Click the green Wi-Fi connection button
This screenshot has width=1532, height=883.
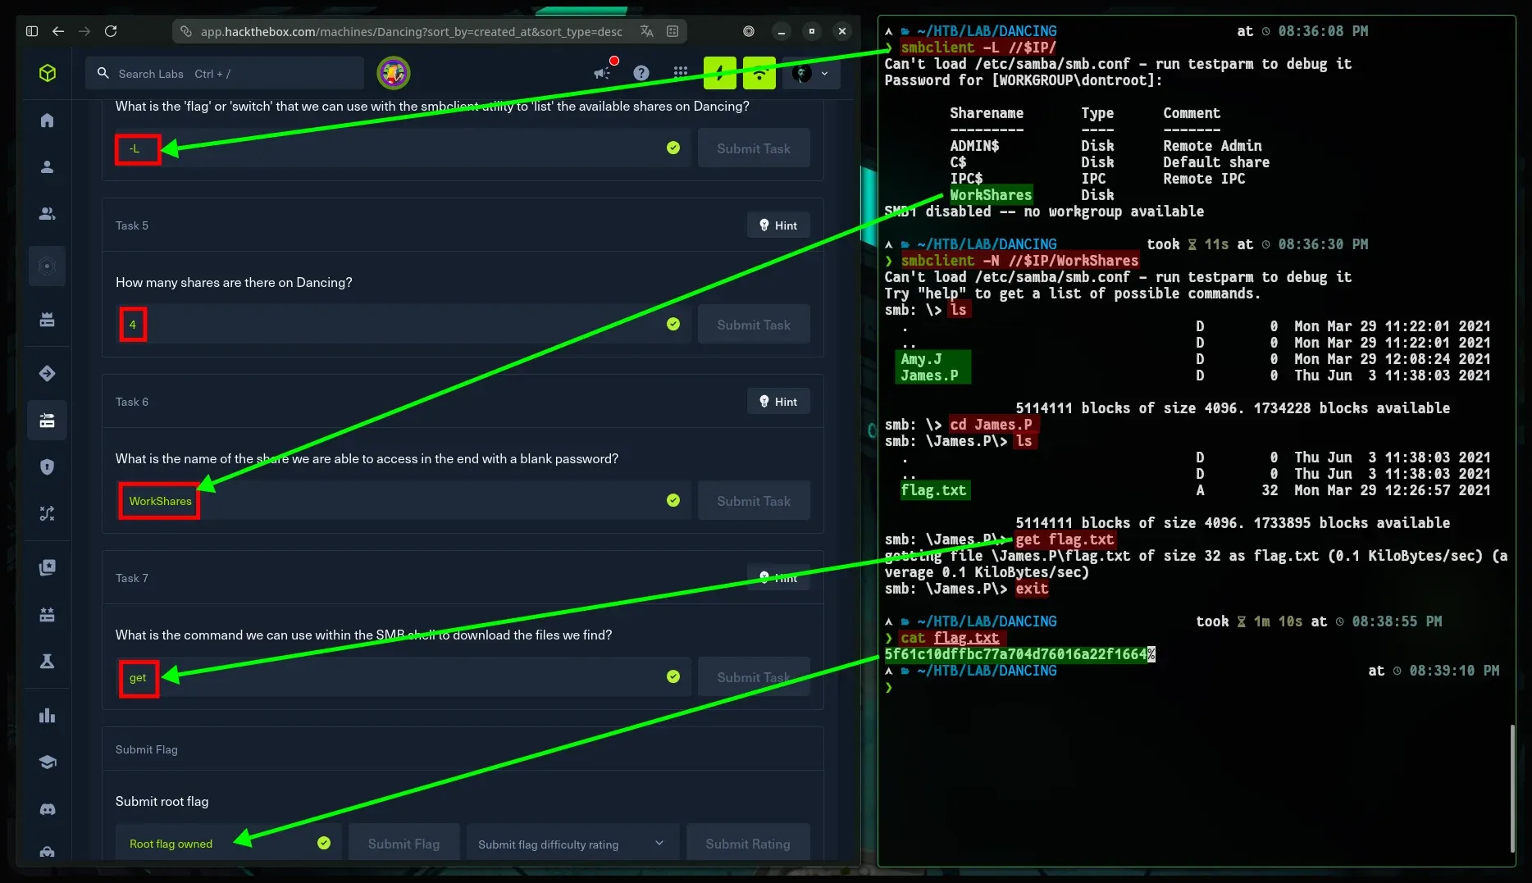point(759,73)
